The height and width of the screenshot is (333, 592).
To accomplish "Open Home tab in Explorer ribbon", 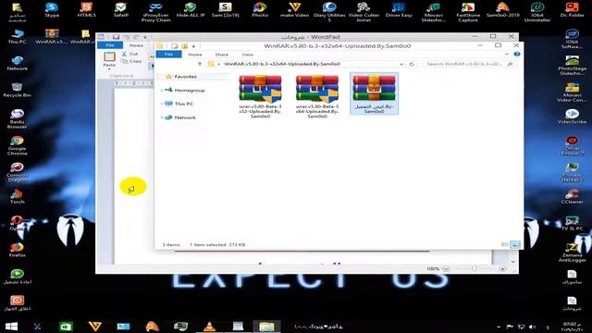I will coord(195,55).
